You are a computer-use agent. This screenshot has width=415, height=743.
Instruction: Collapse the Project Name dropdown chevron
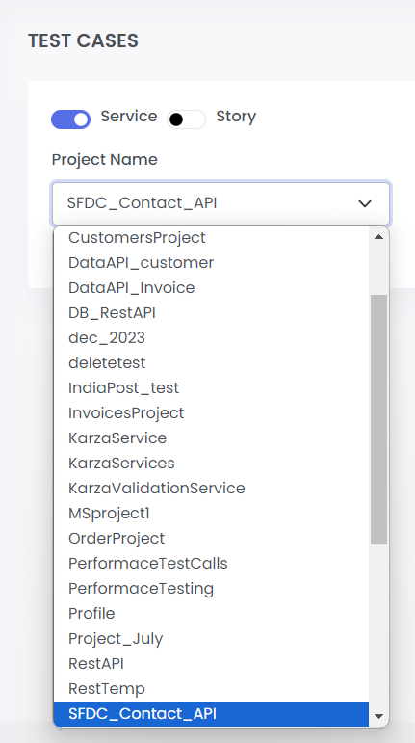click(364, 203)
